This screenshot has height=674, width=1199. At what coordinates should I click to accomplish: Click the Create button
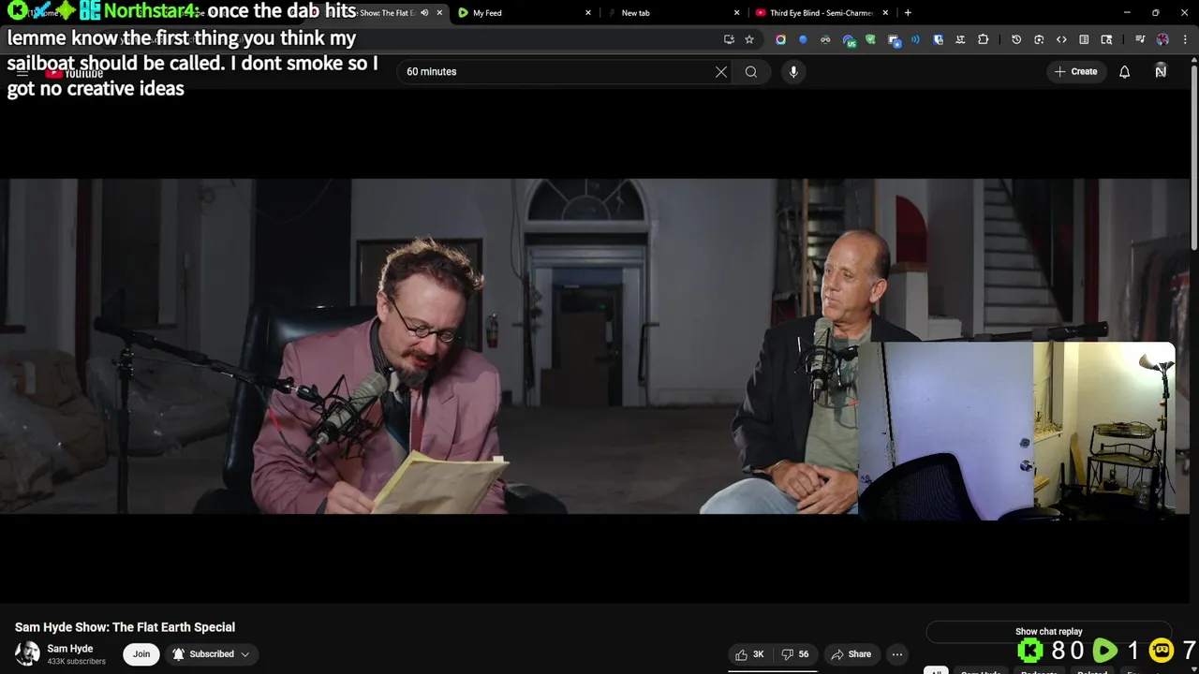[1075, 72]
